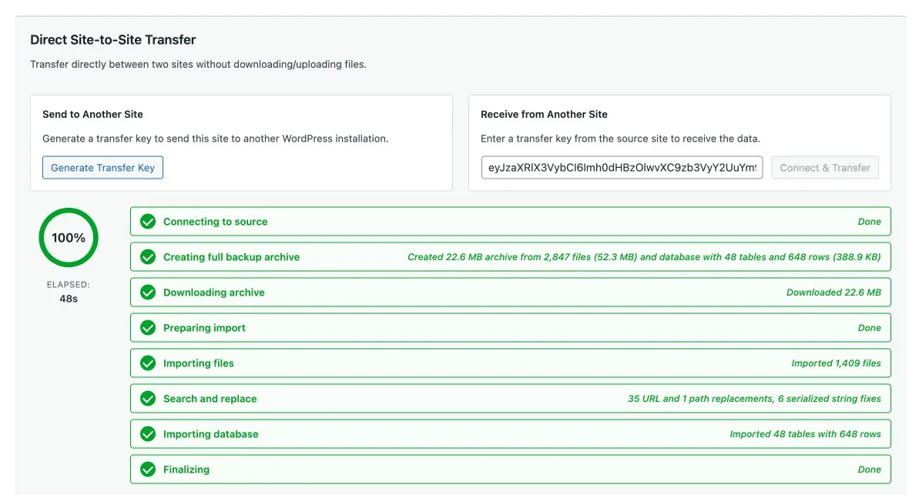Click the Importing database checkmark icon

tap(148, 434)
